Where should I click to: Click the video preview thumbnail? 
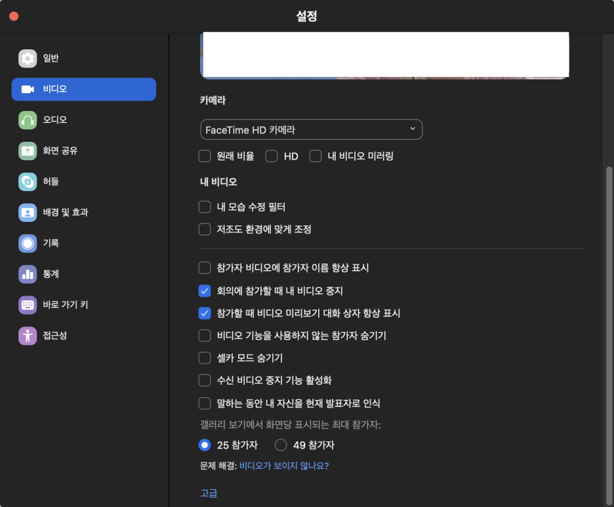[384, 56]
